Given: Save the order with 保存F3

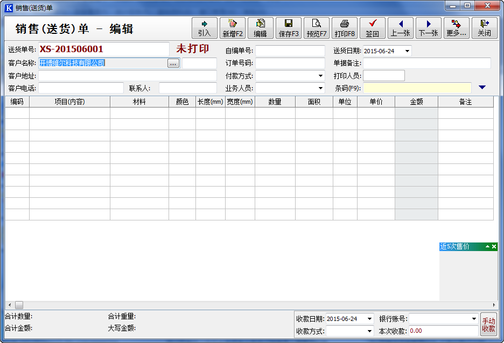Looking at the screenshot, I should coord(289,28).
